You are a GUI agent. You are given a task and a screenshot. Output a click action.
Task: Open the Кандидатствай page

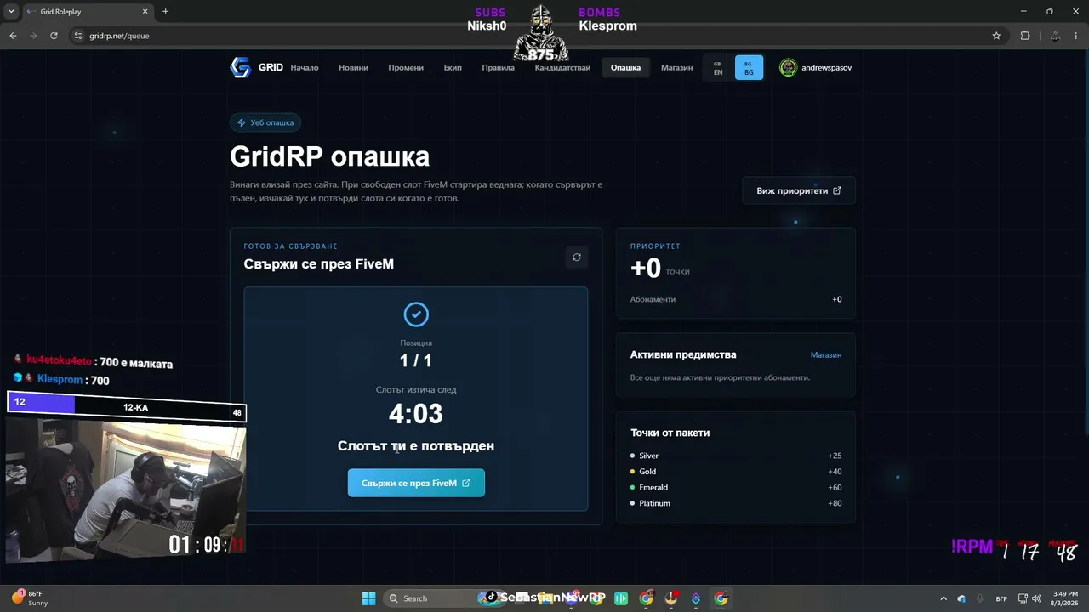(x=562, y=68)
